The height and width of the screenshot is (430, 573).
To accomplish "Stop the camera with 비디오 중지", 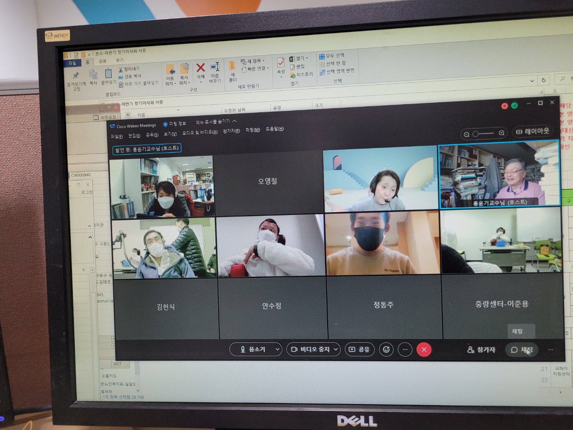I will pos(310,349).
